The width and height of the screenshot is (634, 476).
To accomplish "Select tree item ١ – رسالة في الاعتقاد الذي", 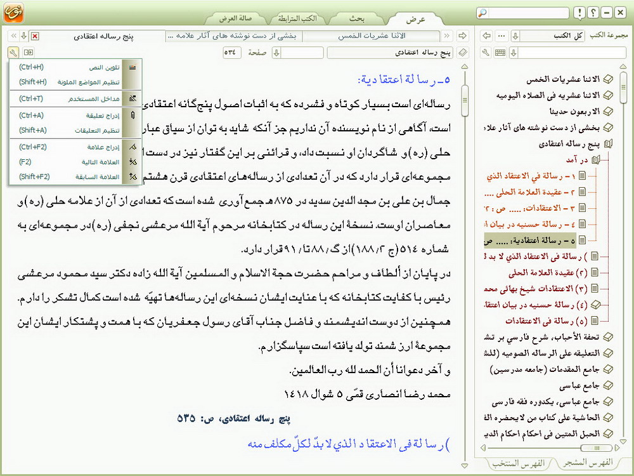I will [x=531, y=176].
